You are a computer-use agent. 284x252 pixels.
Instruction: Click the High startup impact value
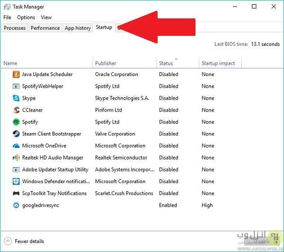click(x=207, y=205)
